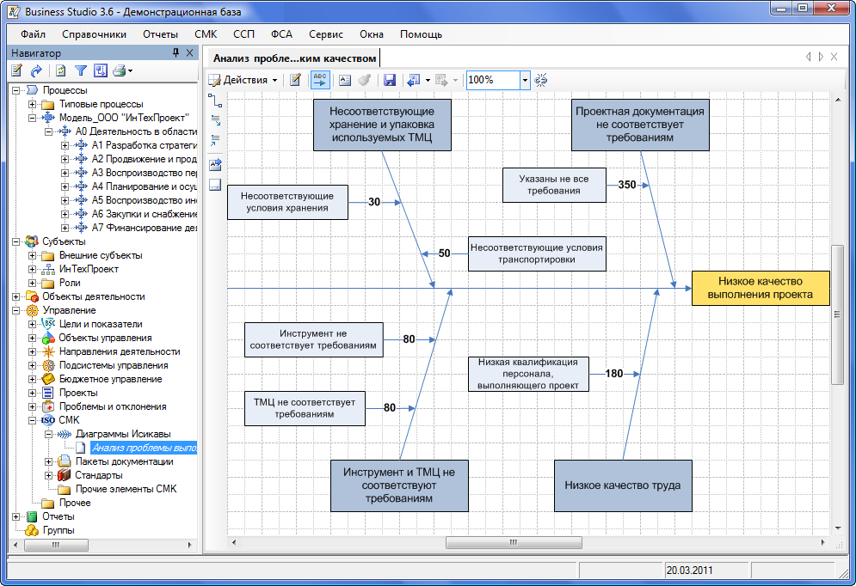
Task: Click the diagram horizontal scrollbar thumb
Action: 514,542
